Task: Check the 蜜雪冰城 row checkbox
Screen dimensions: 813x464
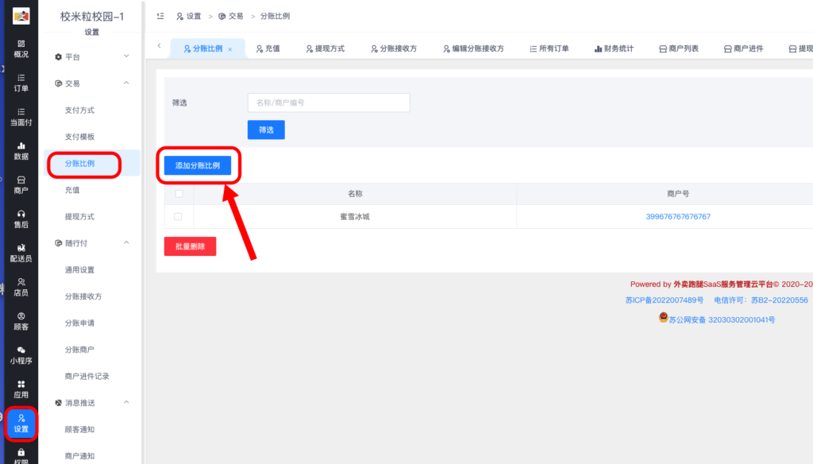Action: click(178, 215)
